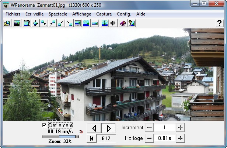Click the dark landscape image toolbar icon

click(x=17, y=23)
